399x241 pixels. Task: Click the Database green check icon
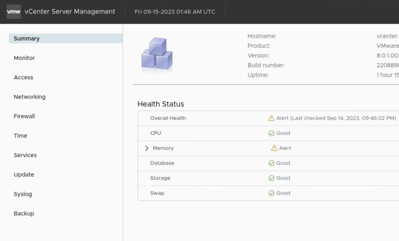(271, 163)
